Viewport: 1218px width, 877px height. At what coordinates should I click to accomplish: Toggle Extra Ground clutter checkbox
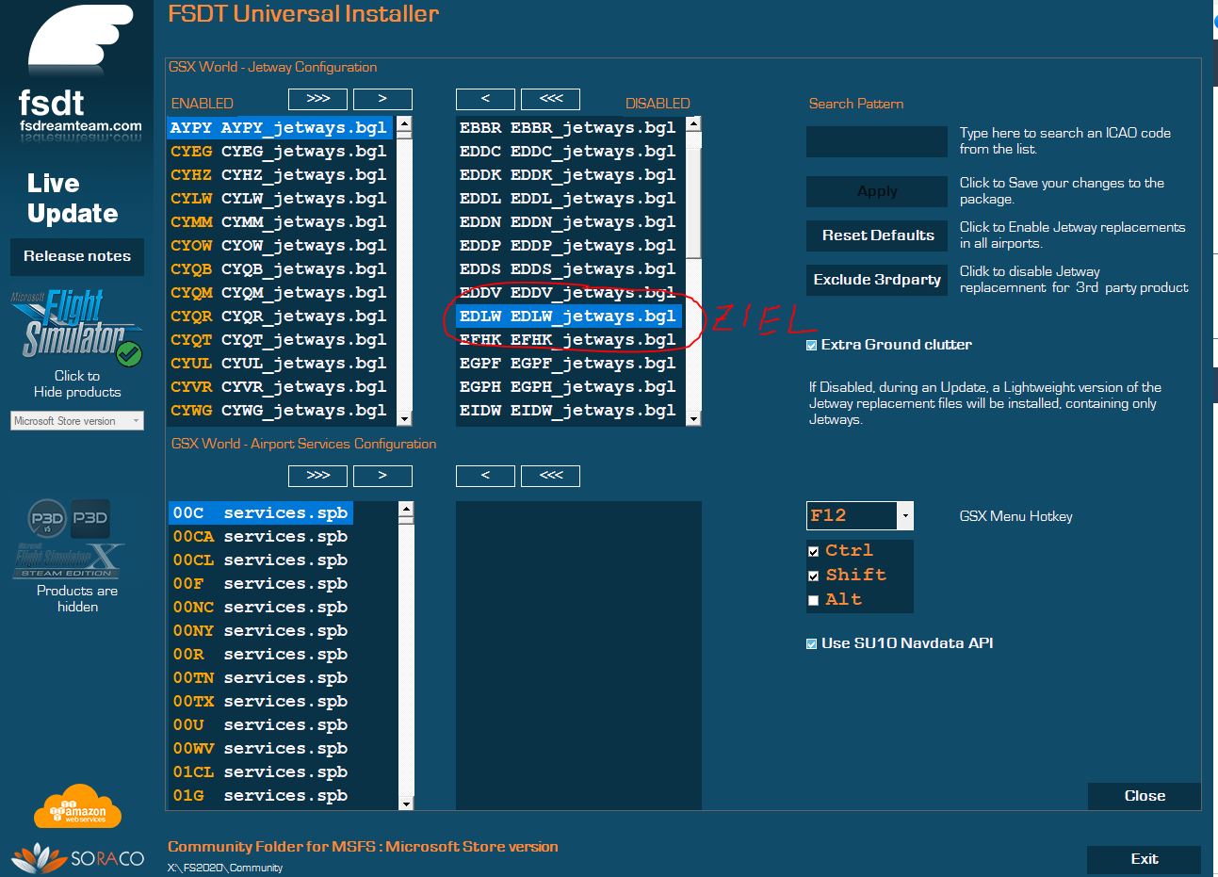pyautogui.click(x=812, y=345)
